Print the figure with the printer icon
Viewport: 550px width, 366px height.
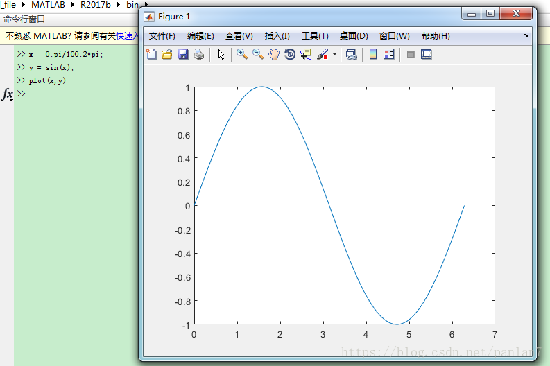199,54
